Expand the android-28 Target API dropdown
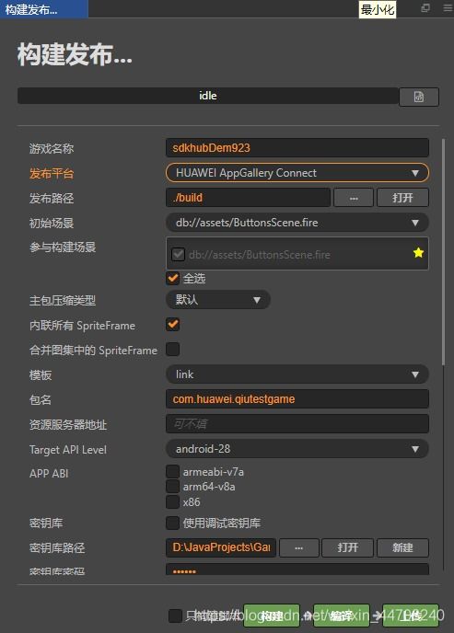 click(297, 448)
